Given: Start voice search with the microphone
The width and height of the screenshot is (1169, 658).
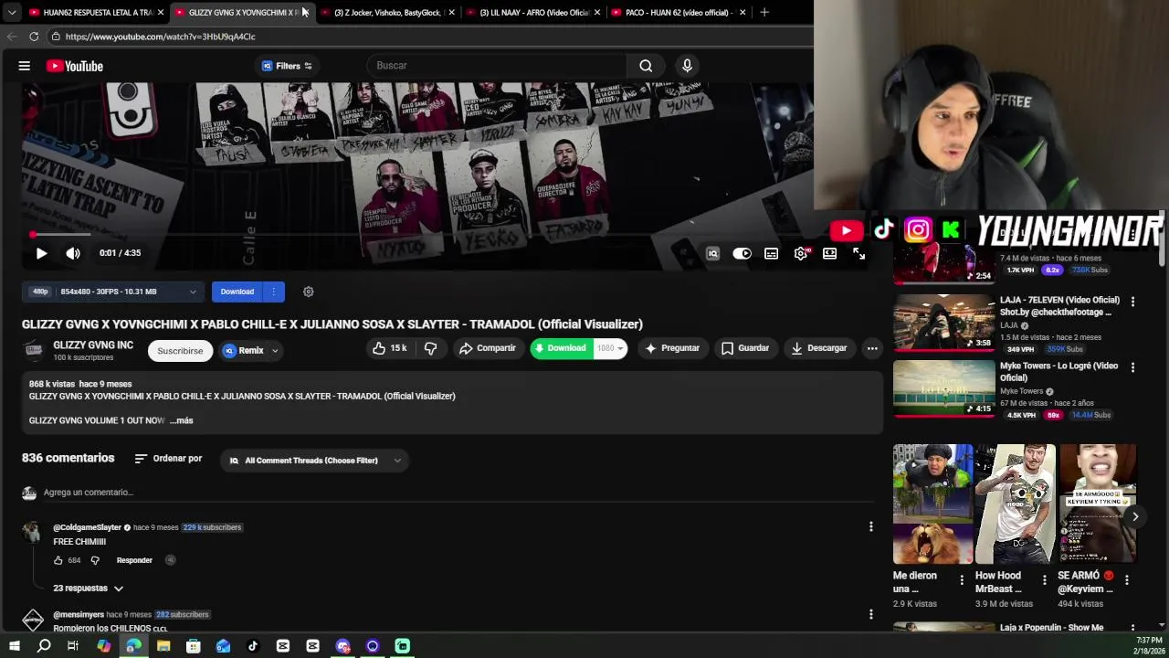Looking at the screenshot, I should pyautogui.click(x=688, y=66).
